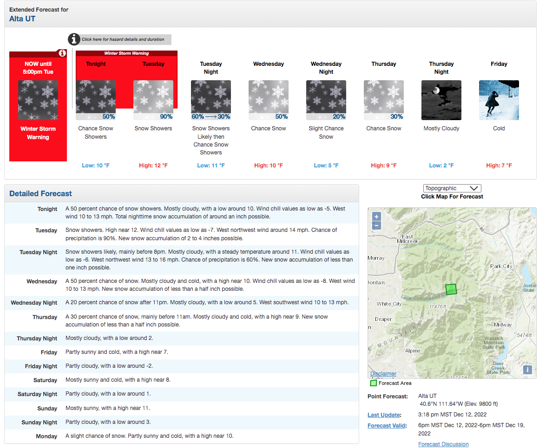Click Alpine on the topographic map
Screen dimensions: 539x448
(x=413, y=351)
